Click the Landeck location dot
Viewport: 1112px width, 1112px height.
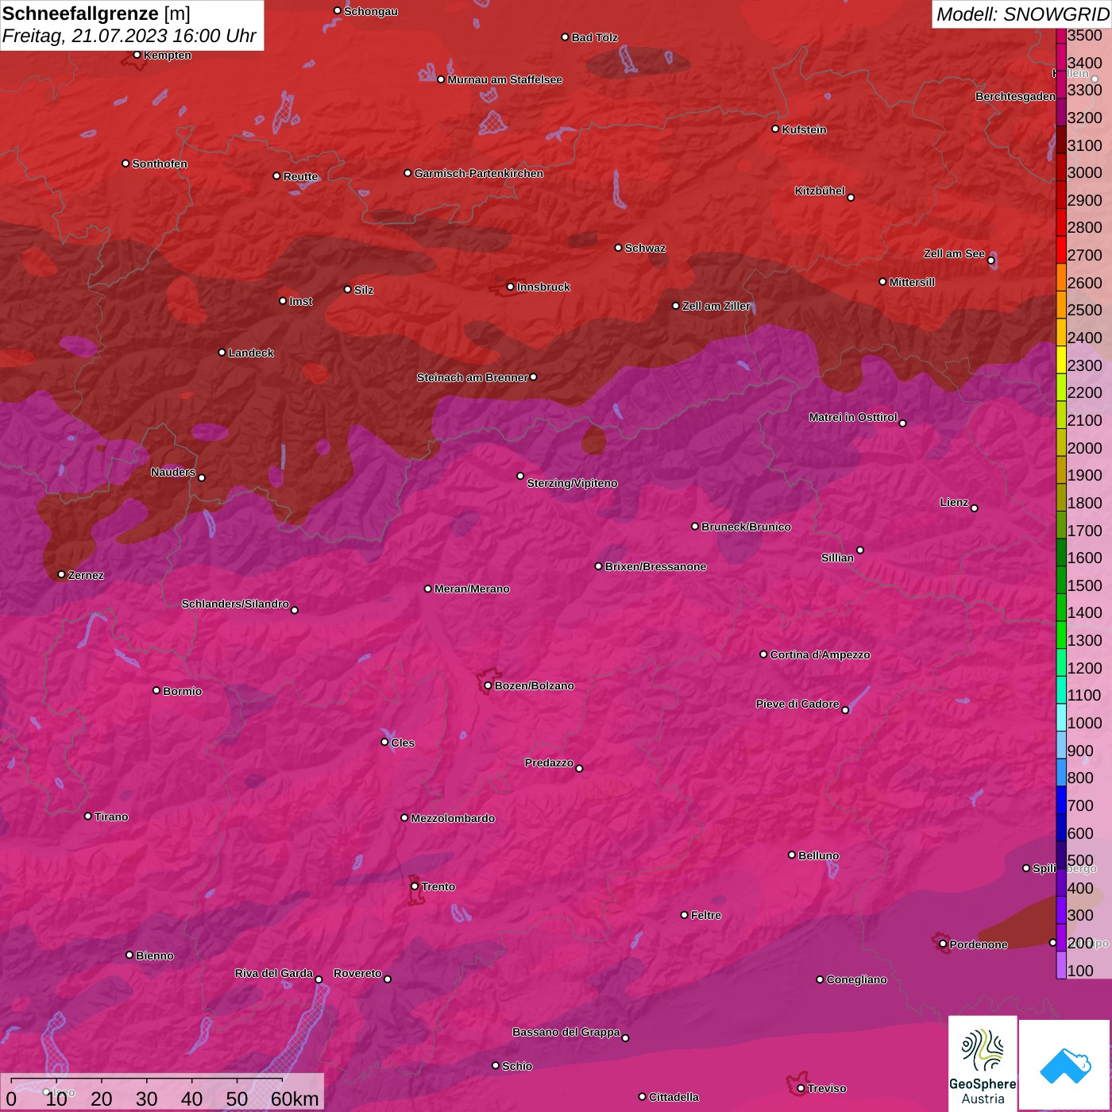click(x=222, y=352)
